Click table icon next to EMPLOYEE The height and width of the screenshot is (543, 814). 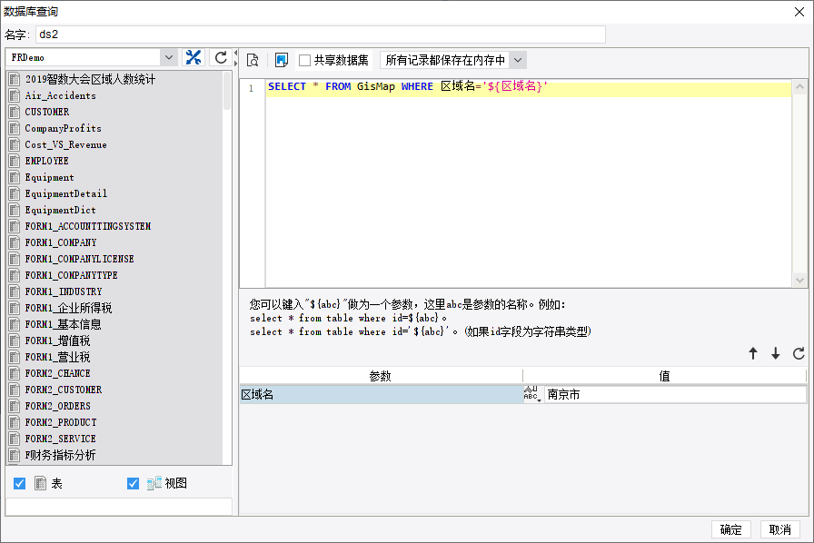click(15, 161)
